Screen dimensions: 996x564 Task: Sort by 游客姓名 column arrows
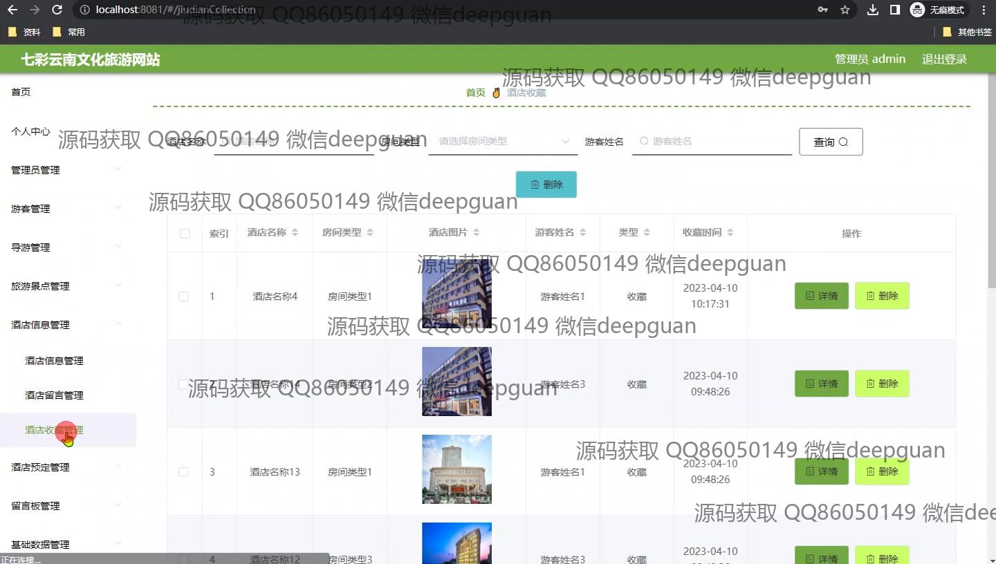point(582,232)
